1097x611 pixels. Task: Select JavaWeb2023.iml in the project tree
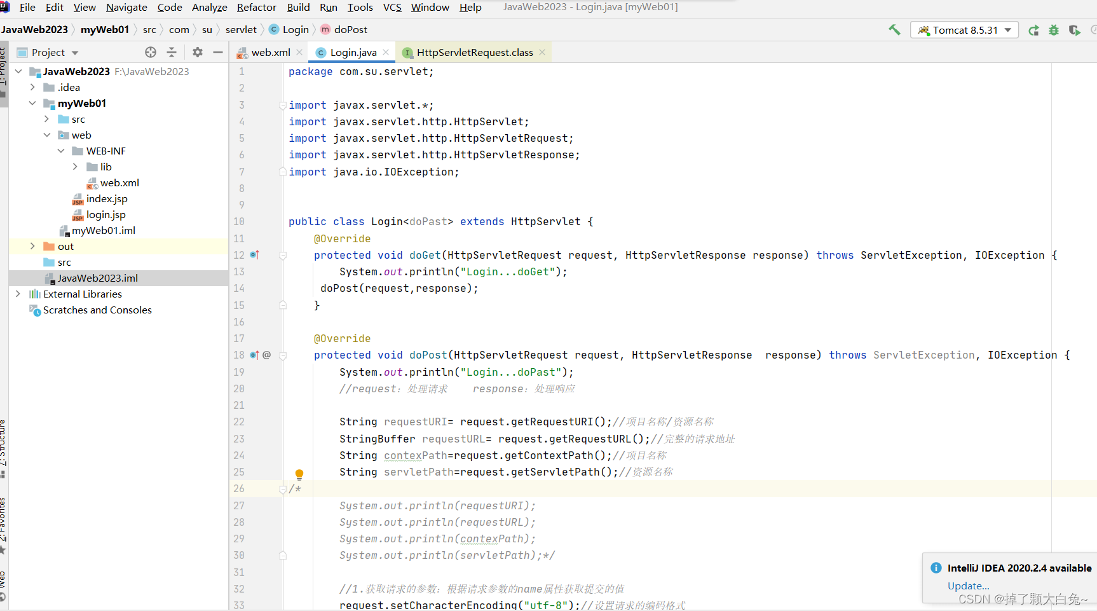point(97,278)
